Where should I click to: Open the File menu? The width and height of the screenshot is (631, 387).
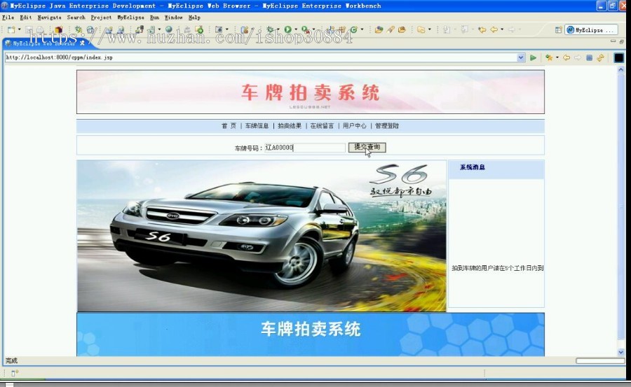pyautogui.click(x=8, y=17)
